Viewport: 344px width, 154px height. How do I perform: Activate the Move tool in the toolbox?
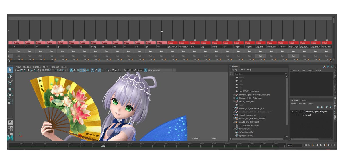click(10, 89)
